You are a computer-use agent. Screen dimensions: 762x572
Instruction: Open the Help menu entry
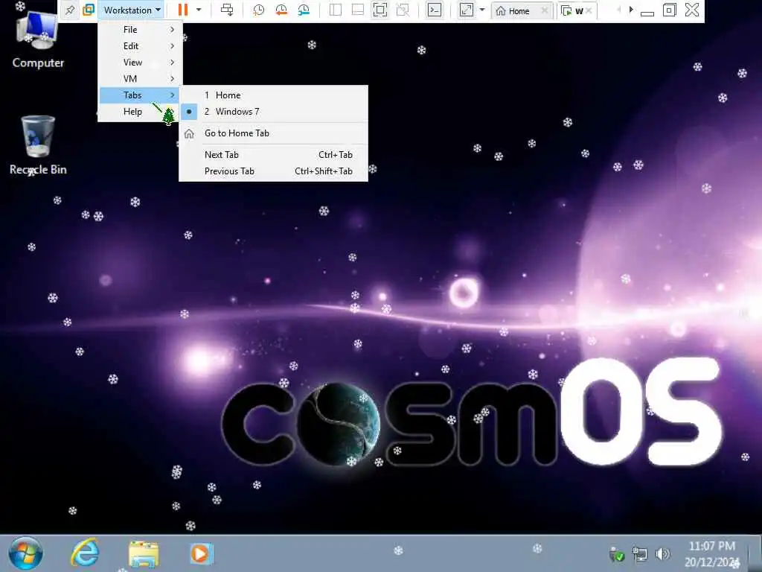(141, 112)
